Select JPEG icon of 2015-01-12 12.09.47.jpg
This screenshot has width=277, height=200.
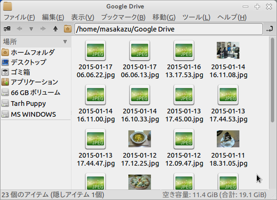point(184,139)
